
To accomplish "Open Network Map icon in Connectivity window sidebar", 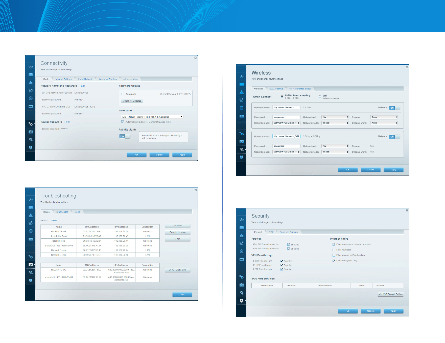I will (31, 67).
